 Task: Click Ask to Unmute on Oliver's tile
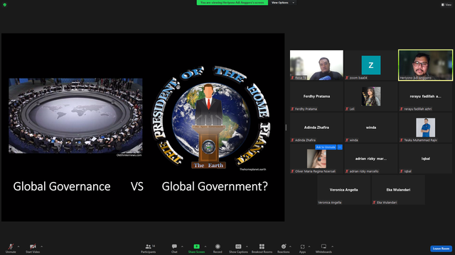[326, 147]
